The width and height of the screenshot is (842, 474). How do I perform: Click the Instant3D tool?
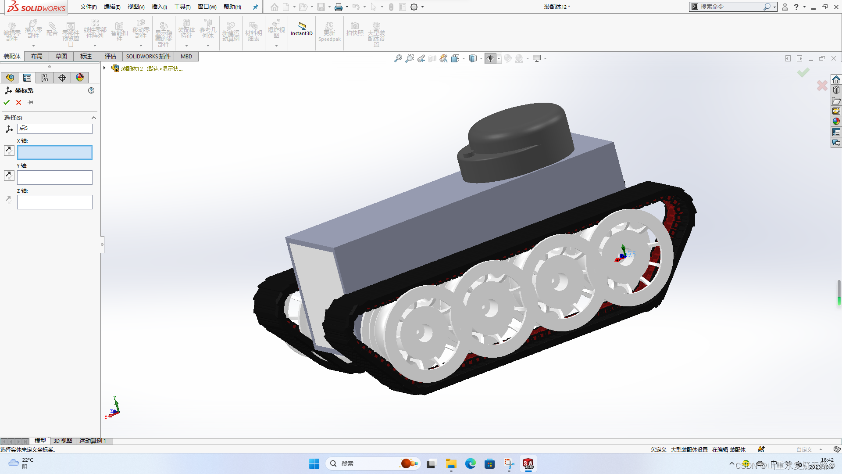[x=302, y=29]
